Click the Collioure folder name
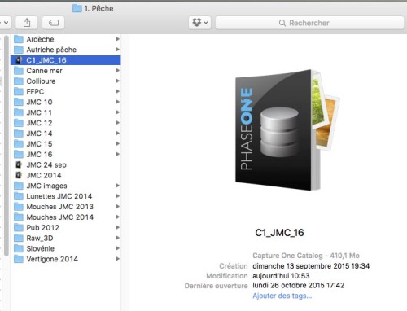The image size is (407, 311). pyautogui.click(x=41, y=81)
